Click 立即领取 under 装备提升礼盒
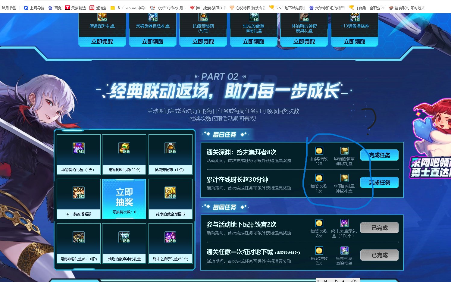Image resolution: width=451 pixels, height=282 pixels. (102, 42)
